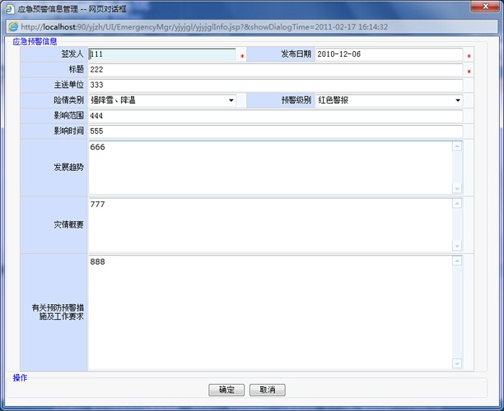Select the 发布日期 date field
The height and width of the screenshot is (411, 504).
tap(389, 55)
